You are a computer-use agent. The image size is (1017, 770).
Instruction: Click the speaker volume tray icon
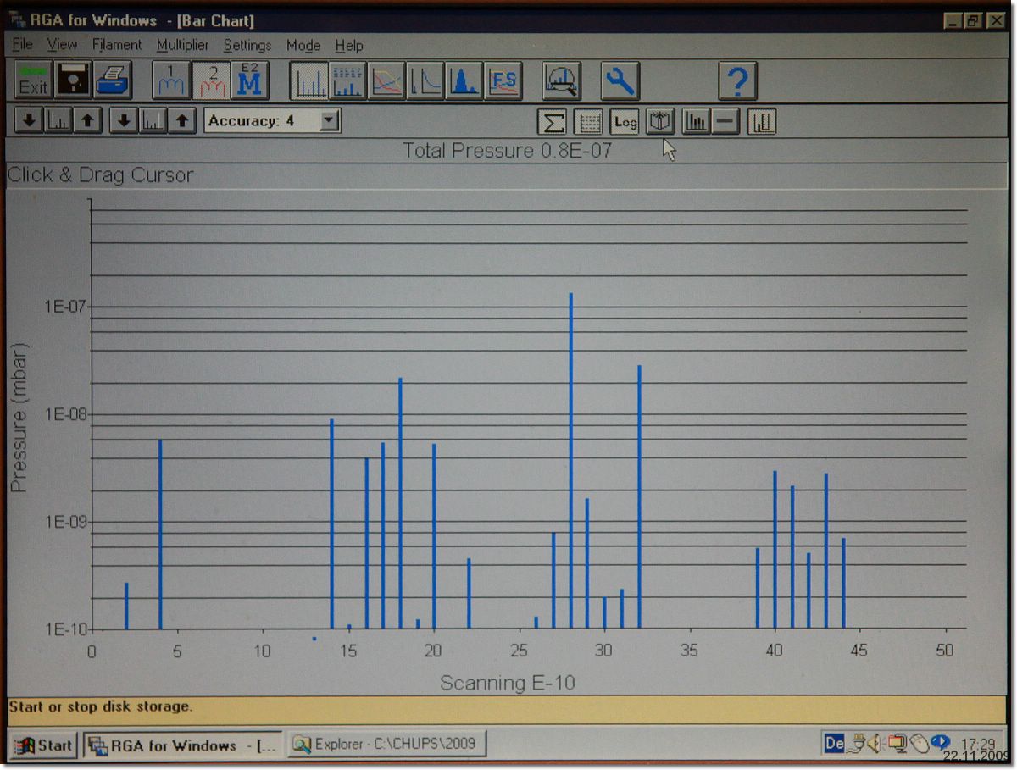tap(874, 745)
